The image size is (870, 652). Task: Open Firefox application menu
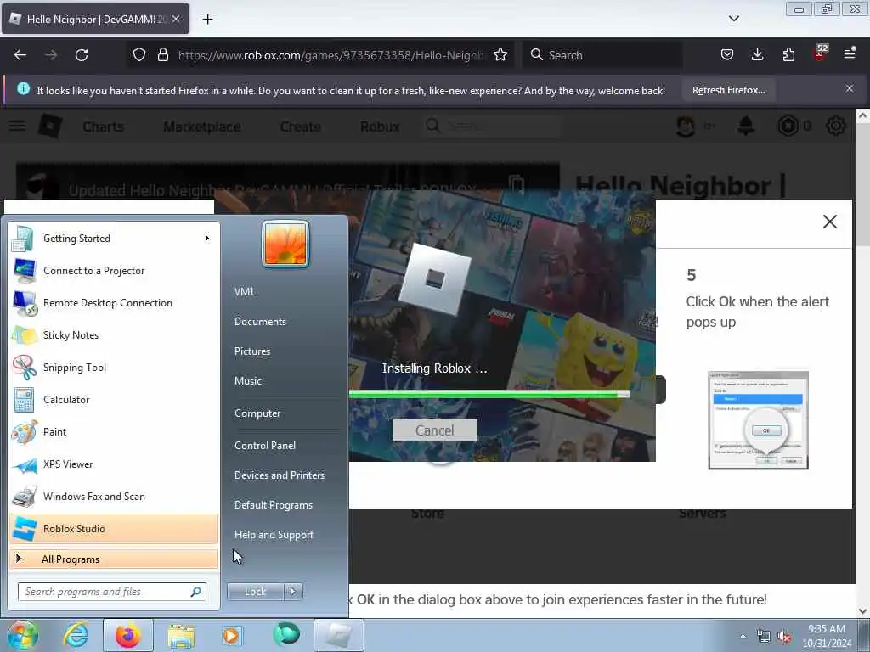point(850,53)
